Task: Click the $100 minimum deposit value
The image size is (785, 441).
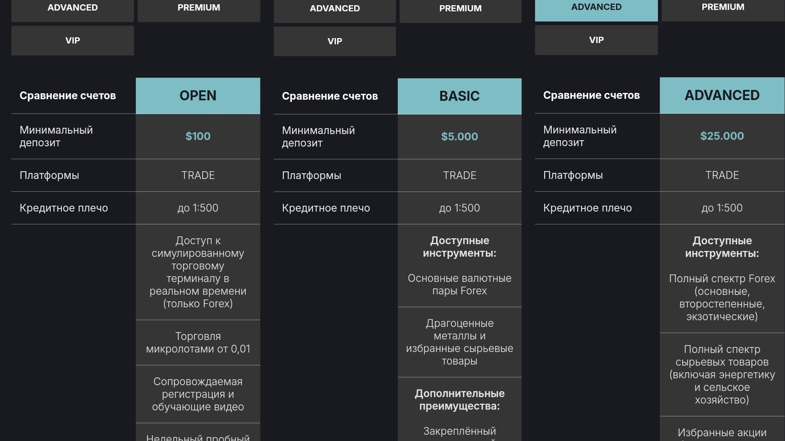Action: [x=198, y=136]
